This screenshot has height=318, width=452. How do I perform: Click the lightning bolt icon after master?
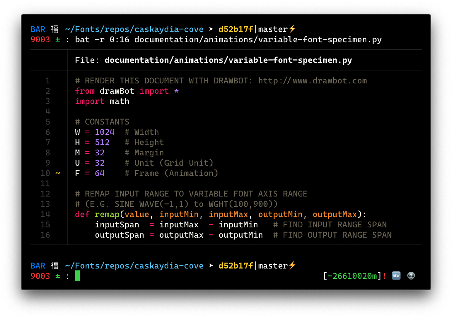292,29
